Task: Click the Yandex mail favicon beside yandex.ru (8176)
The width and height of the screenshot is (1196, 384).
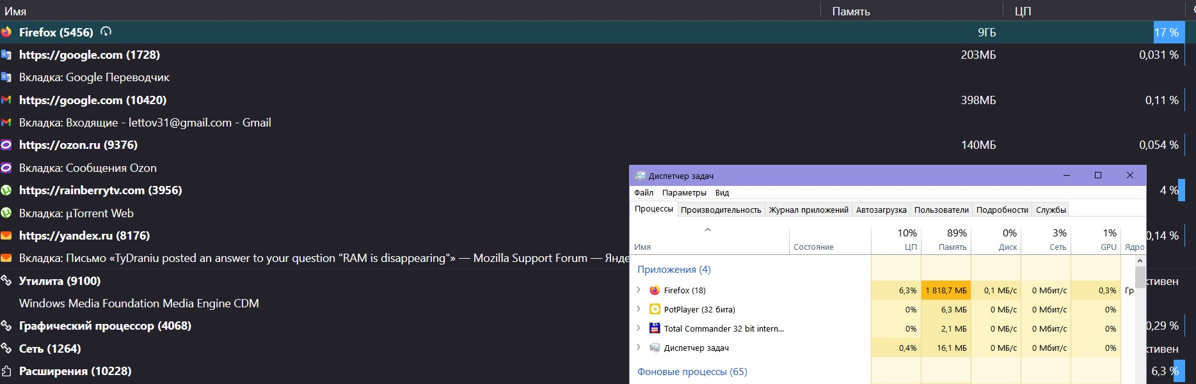Action: point(6,236)
